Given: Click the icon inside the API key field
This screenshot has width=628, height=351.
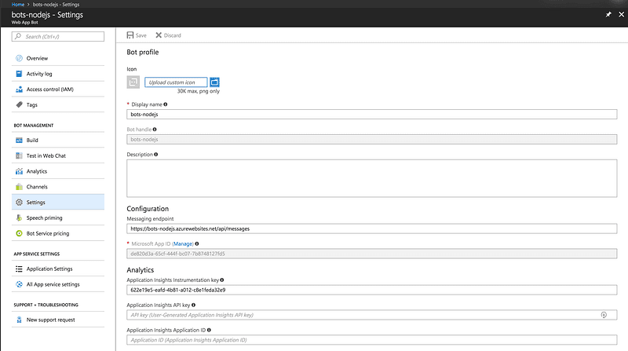Looking at the screenshot, I should [604, 315].
